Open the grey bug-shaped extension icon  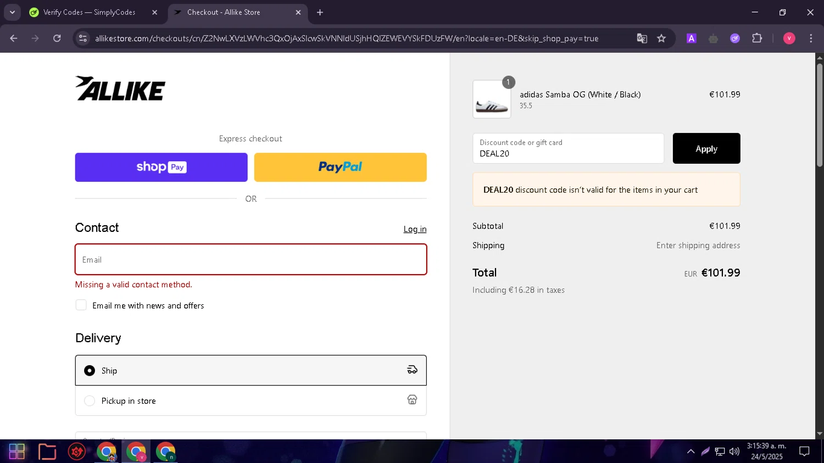[713, 38]
